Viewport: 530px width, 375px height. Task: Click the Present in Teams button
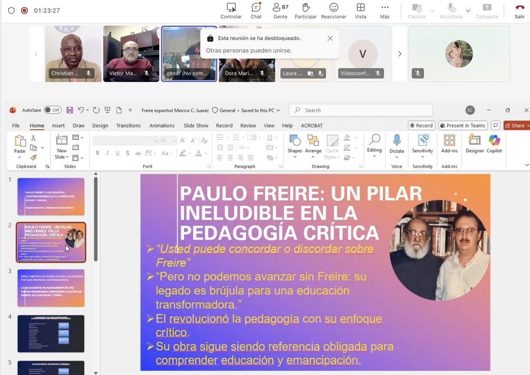coord(463,126)
